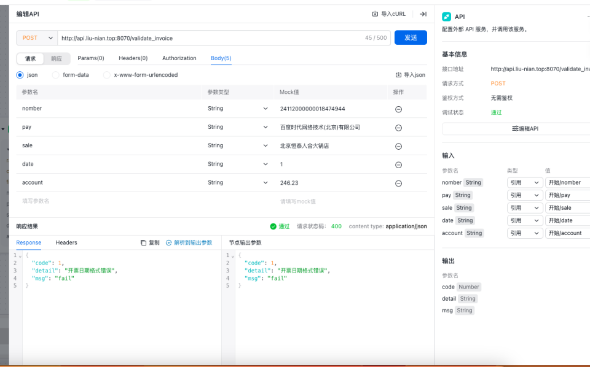Open the type dropdown for nomber
The height and width of the screenshot is (367, 590).
click(x=237, y=109)
